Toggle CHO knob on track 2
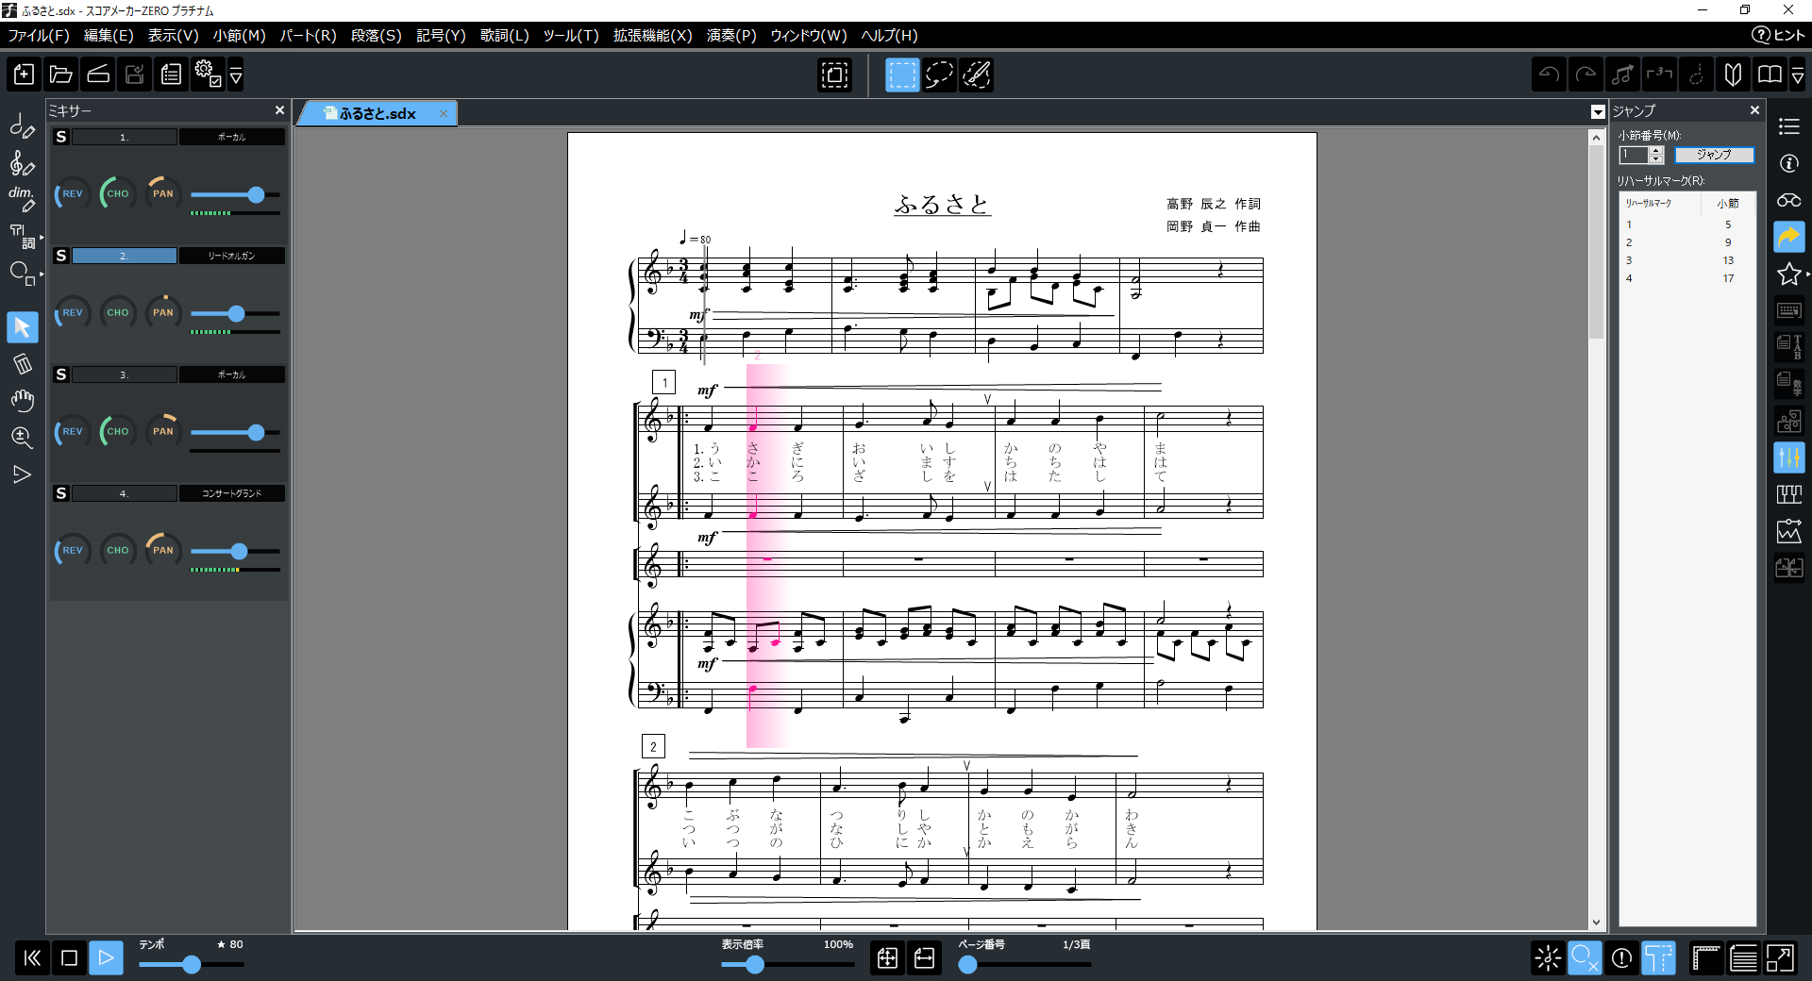 tap(118, 313)
